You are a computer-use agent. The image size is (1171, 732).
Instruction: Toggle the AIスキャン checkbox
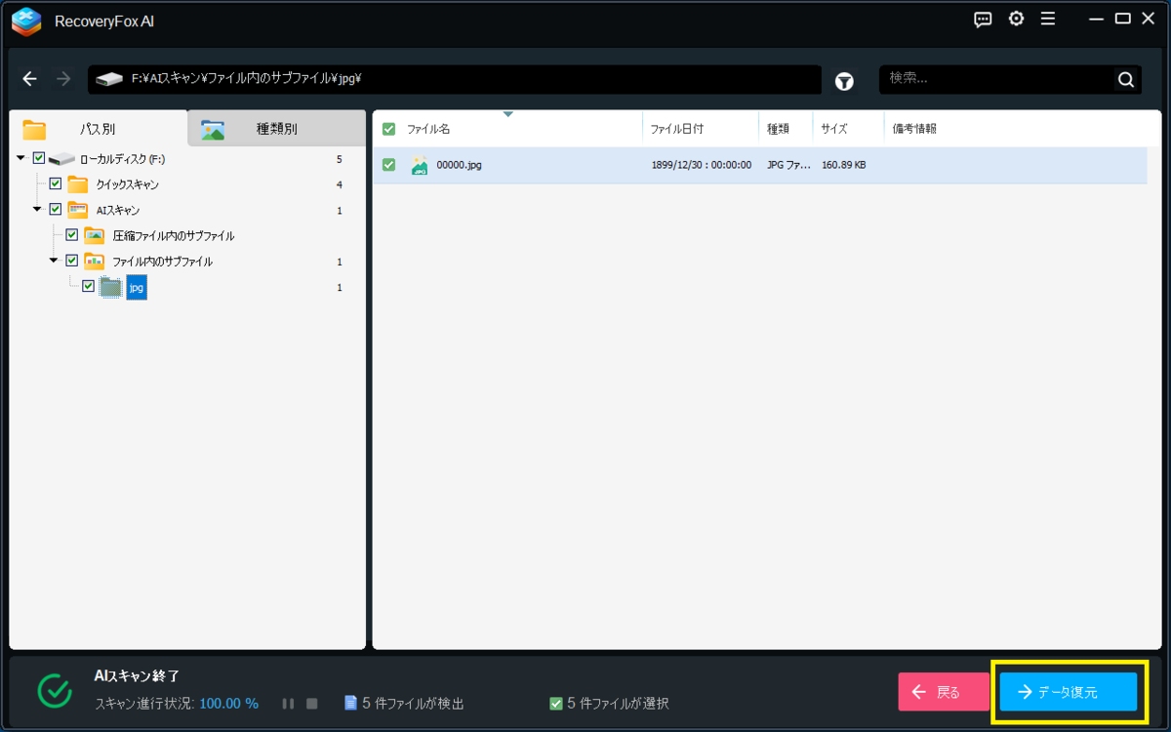[x=56, y=210]
